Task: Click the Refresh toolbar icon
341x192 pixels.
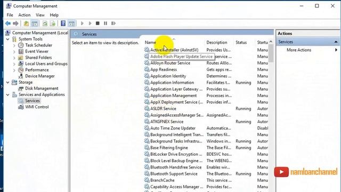Action: pyautogui.click(x=45, y=23)
